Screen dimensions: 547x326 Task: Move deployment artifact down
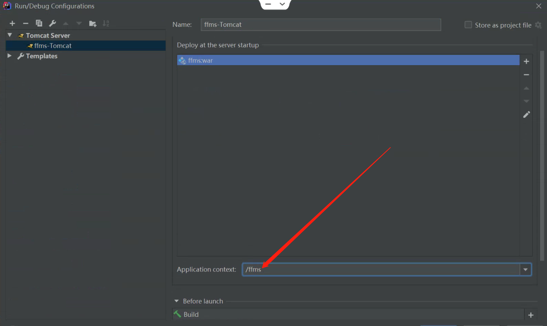click(x=526, y=101)
